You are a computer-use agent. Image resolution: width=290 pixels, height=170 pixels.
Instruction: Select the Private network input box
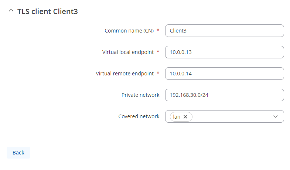click(x=224, y=95)
